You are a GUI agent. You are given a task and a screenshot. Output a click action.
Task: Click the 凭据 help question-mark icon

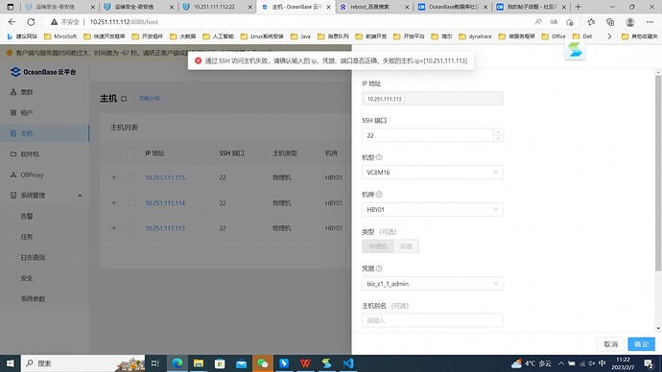[379, 268]
